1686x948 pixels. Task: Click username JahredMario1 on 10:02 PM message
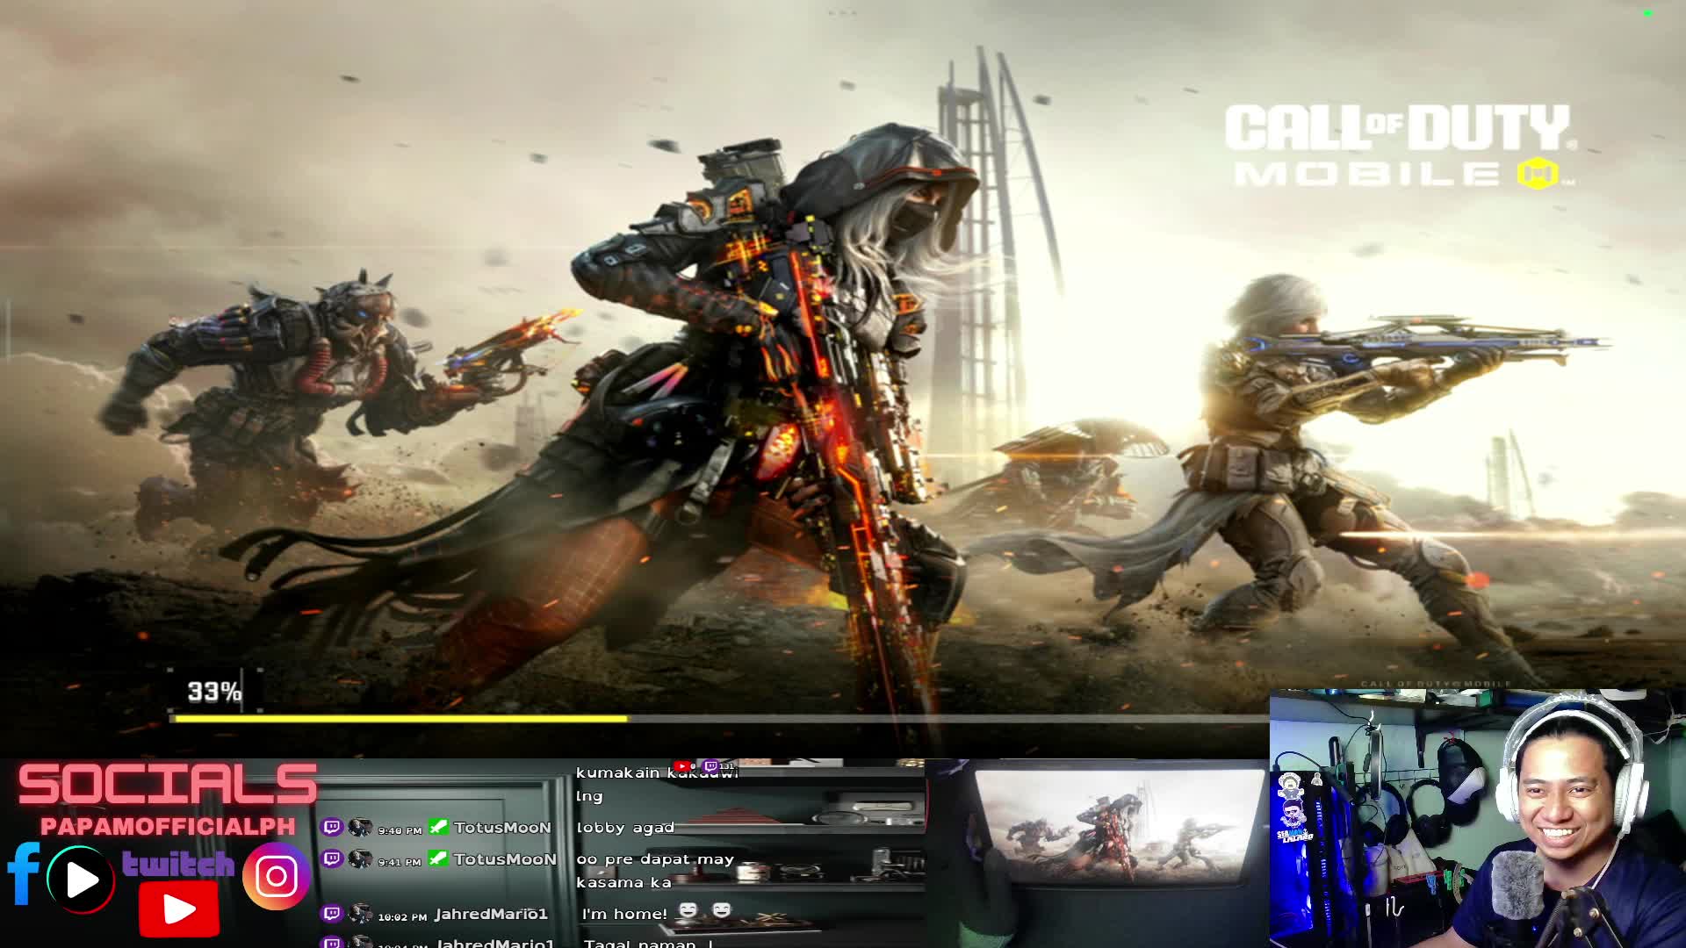tap(491, 914)
